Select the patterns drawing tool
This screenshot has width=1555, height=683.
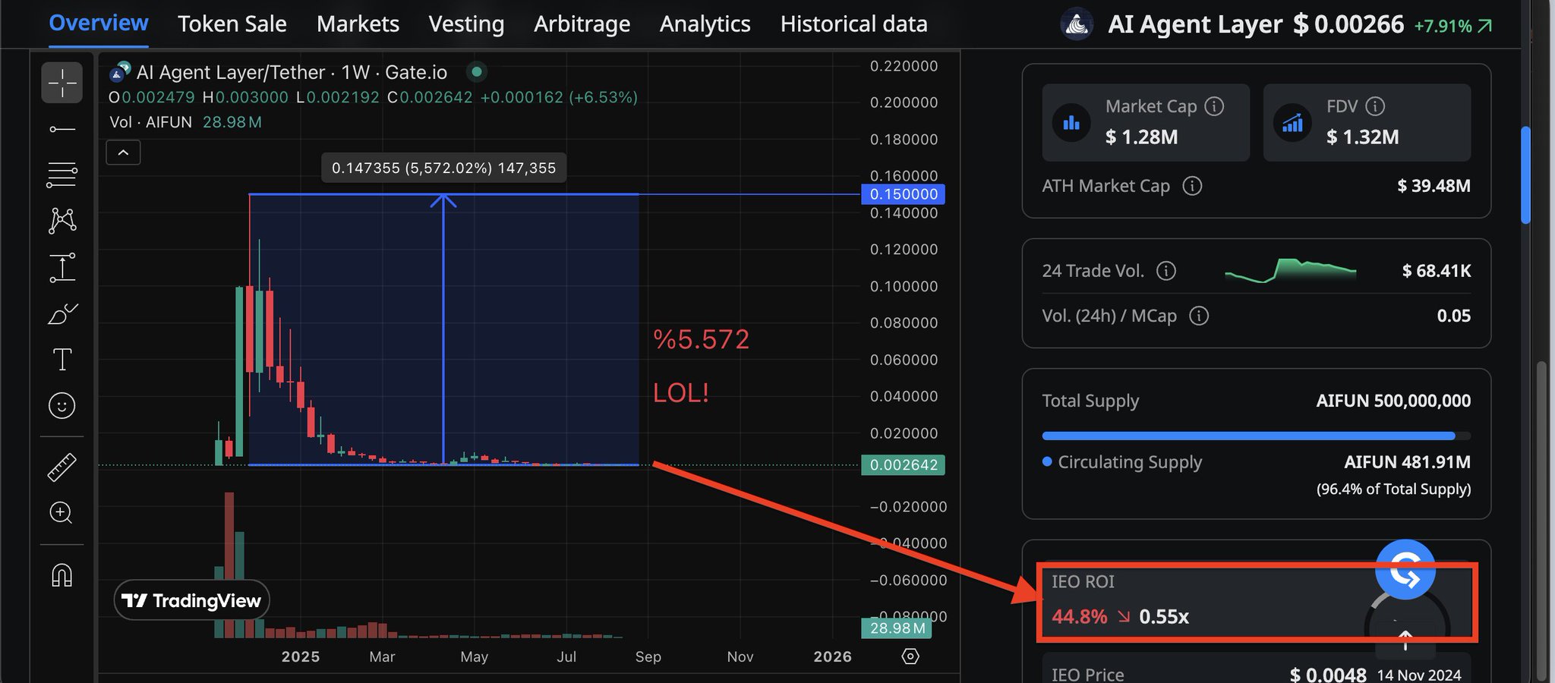pos(62,221)
